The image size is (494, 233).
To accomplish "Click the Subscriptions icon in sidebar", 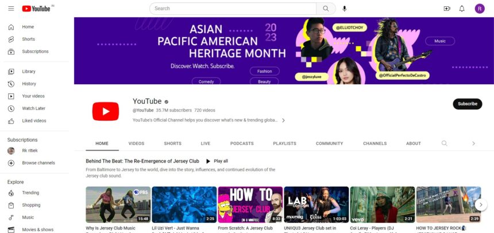I will (x=11, y=52).
